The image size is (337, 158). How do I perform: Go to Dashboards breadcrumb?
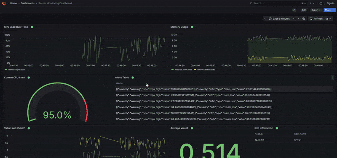pyautogui.click(x=27, y=3)
